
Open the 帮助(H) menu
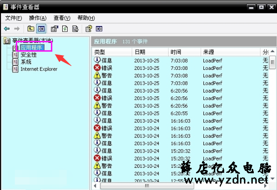pos(86,18)
